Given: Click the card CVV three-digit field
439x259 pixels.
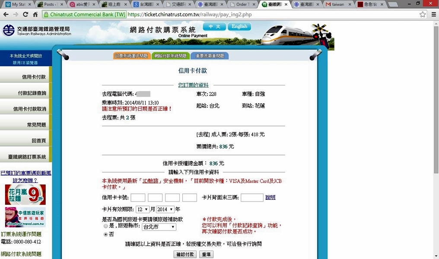Looking at the screenshot, I should 251,198.
